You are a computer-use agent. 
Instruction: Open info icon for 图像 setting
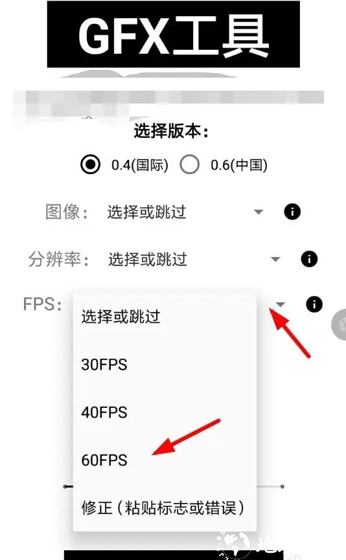292,212
